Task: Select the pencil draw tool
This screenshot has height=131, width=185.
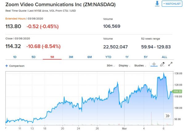Action: tap(162, 65)
